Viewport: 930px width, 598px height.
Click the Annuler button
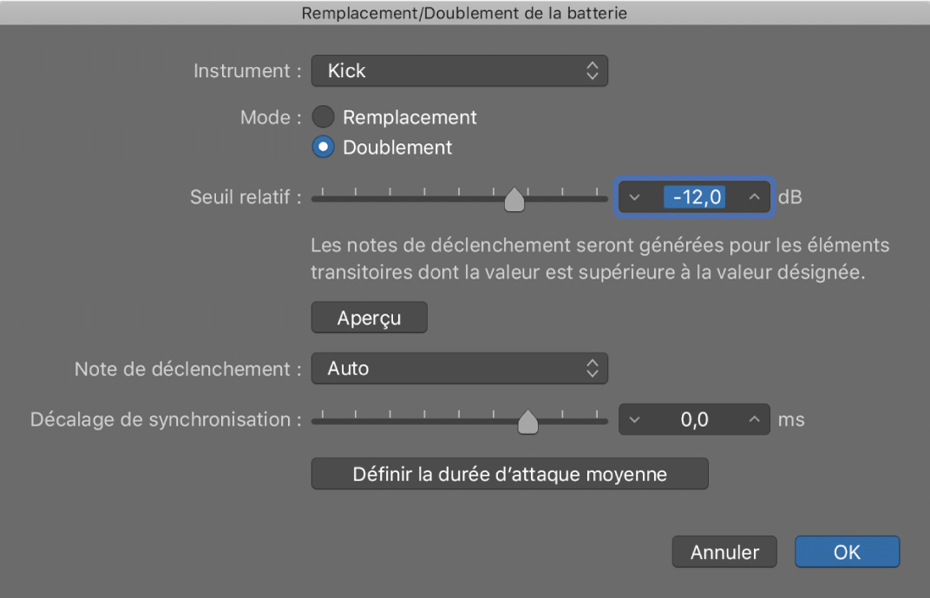724,551
